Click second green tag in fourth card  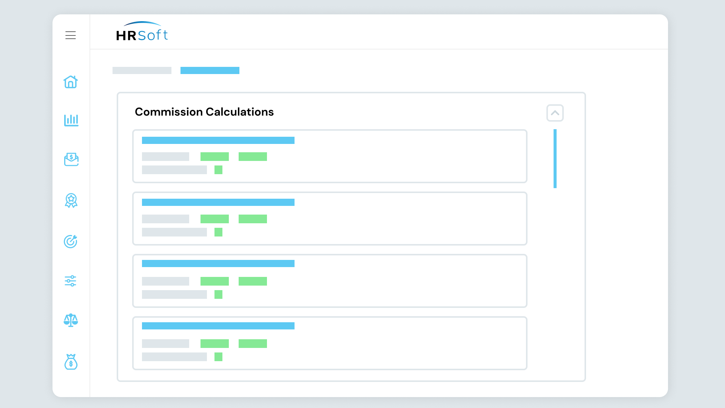[253, 343]
